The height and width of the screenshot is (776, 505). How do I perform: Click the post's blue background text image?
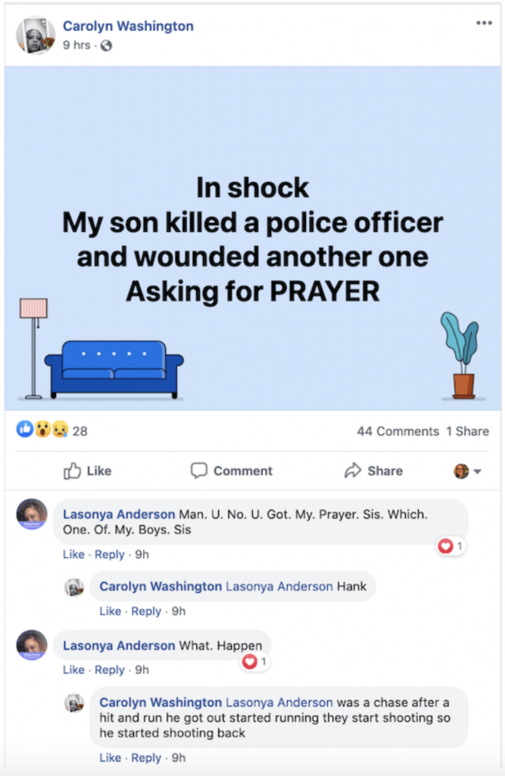(252, 238)
